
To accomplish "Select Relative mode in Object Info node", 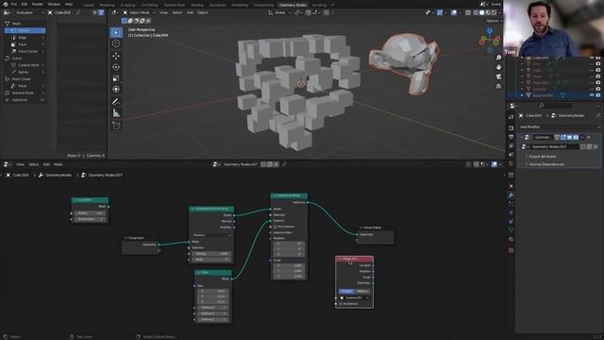I will pyautogui.click(x=362, y=292).
